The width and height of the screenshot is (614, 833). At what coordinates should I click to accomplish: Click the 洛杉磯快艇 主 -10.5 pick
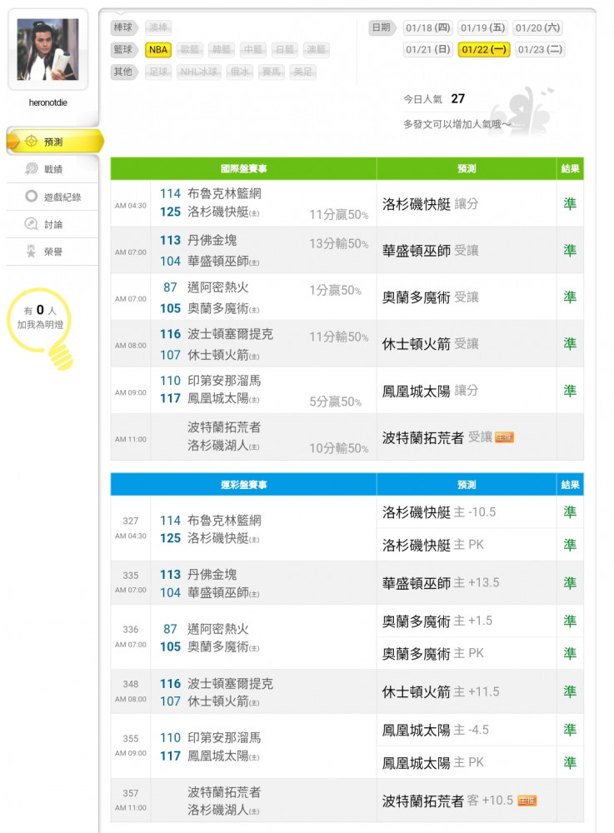click(439, 512)
